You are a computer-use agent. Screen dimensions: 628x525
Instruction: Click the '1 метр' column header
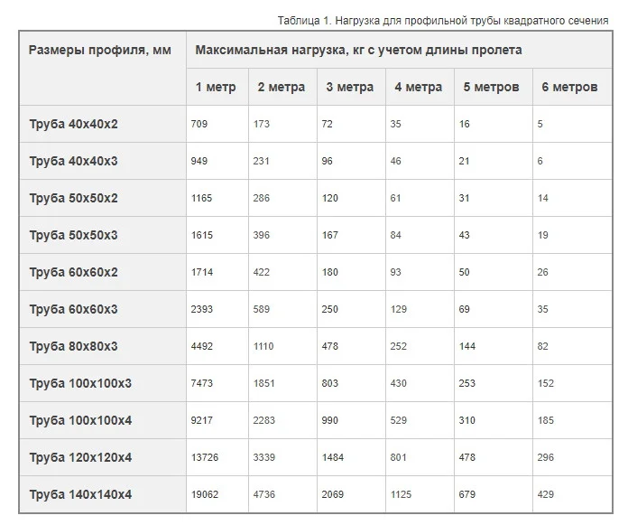(216, 88)
